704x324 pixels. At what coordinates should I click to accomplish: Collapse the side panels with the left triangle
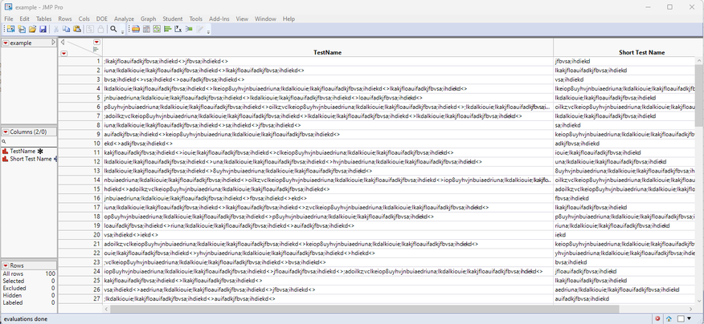point(63,43)
